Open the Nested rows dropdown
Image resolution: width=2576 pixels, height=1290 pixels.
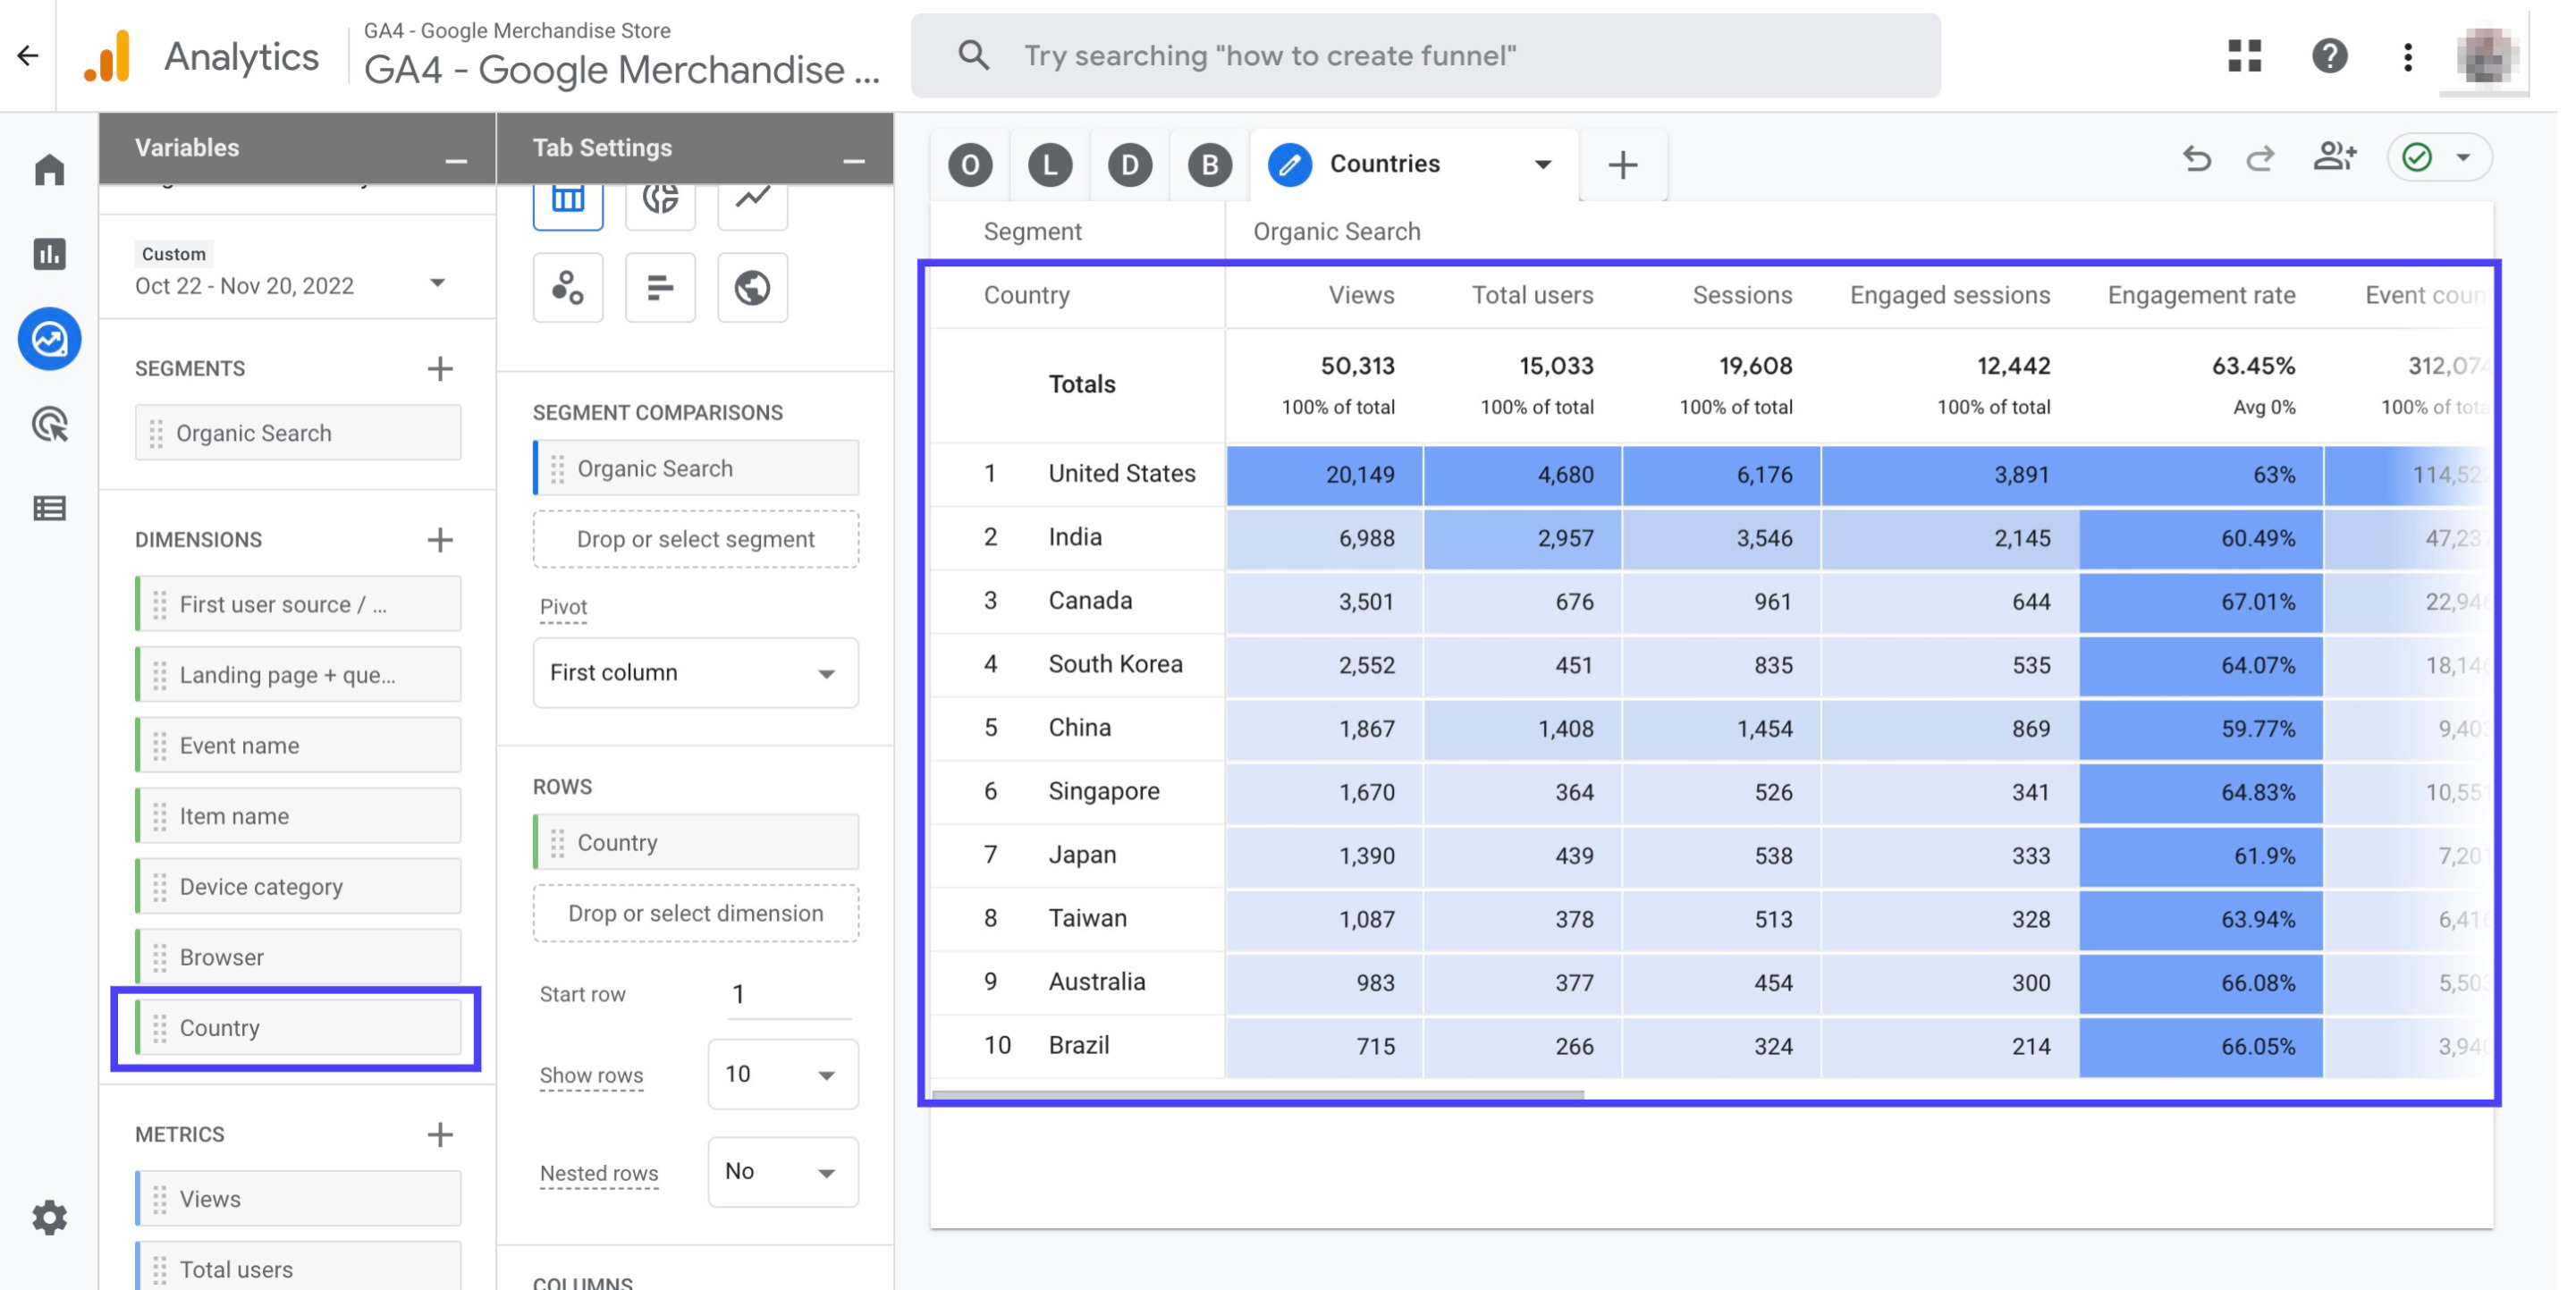pos(782,1171)
